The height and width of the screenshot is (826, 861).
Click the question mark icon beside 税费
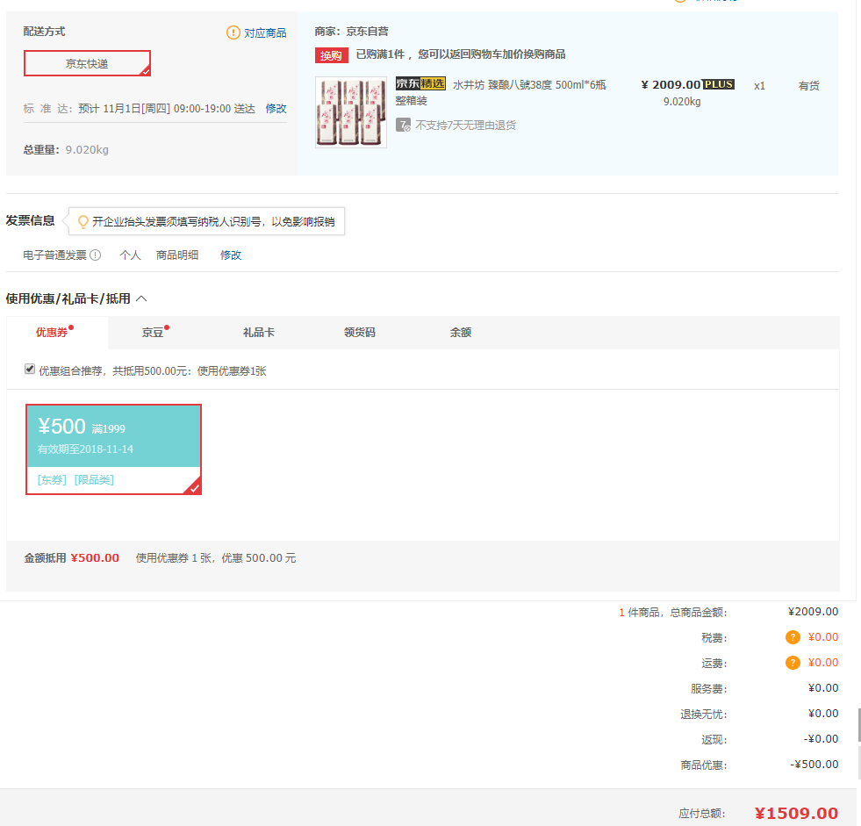[x=793, y=637]
